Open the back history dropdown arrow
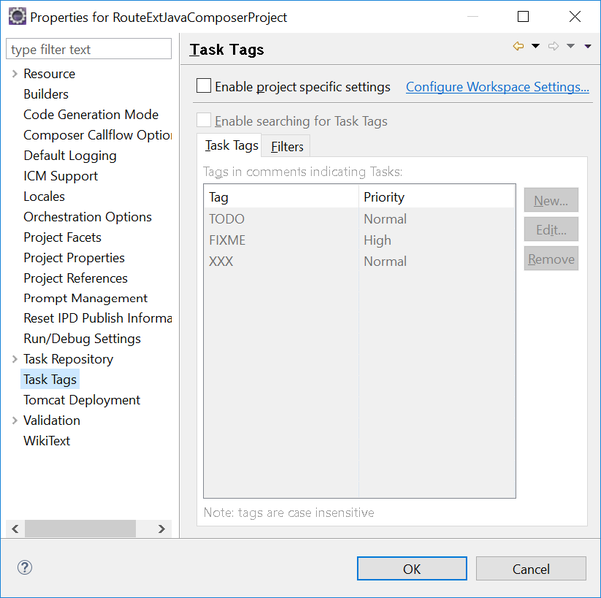Viewport: 601px width, 598px height. pyautogui.click(x=535, y=46)
